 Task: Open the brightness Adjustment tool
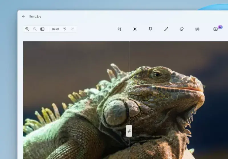(135, 29)
